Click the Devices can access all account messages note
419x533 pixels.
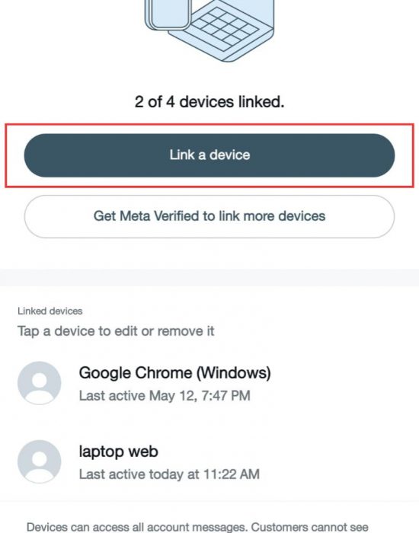tap(197, 527)
